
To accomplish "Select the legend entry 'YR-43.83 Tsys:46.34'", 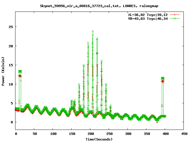I will (x=148, y=19).
